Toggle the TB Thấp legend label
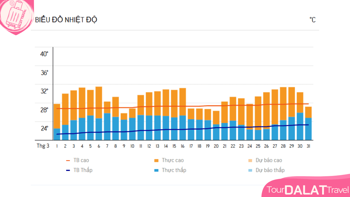Screen dimensions: 350x197 pos(83,170)
